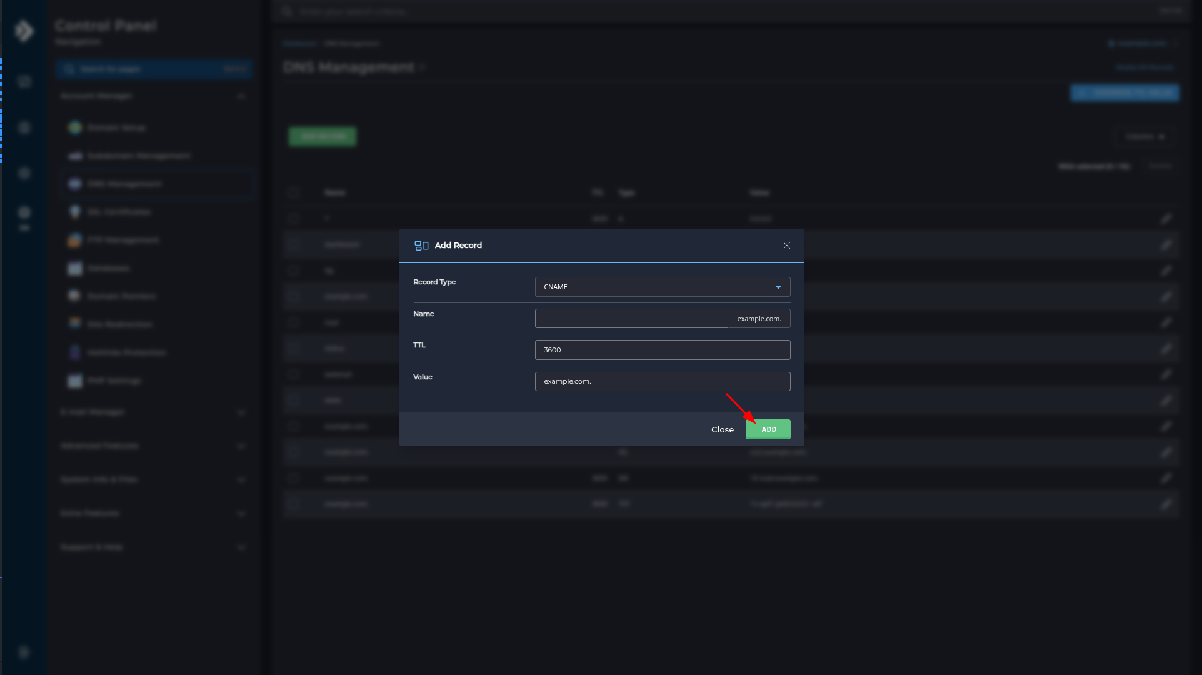Click the TTL field containing 3600
Image resolution: width=1202 pixels, height=675 pixels.
click(662, 350)
